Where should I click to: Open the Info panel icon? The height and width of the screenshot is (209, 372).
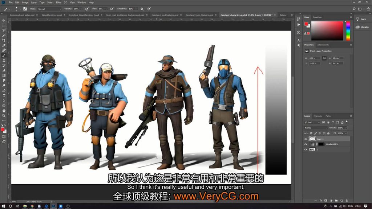click(299, 32)
